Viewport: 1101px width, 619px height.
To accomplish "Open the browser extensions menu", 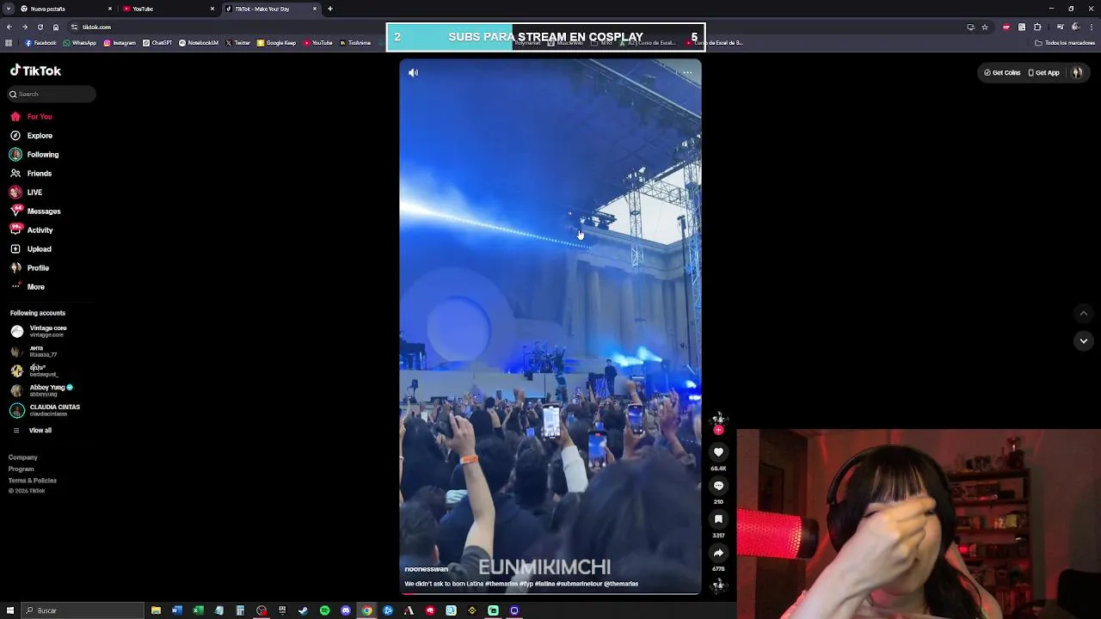I will point(1037,27).
